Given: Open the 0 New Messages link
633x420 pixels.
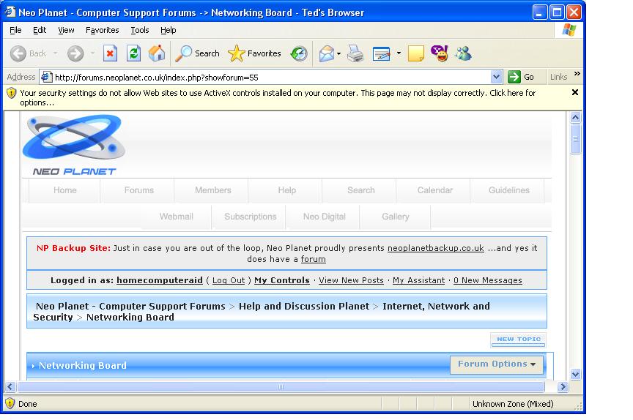Looking at the screenshot, I should coord(488,280).
